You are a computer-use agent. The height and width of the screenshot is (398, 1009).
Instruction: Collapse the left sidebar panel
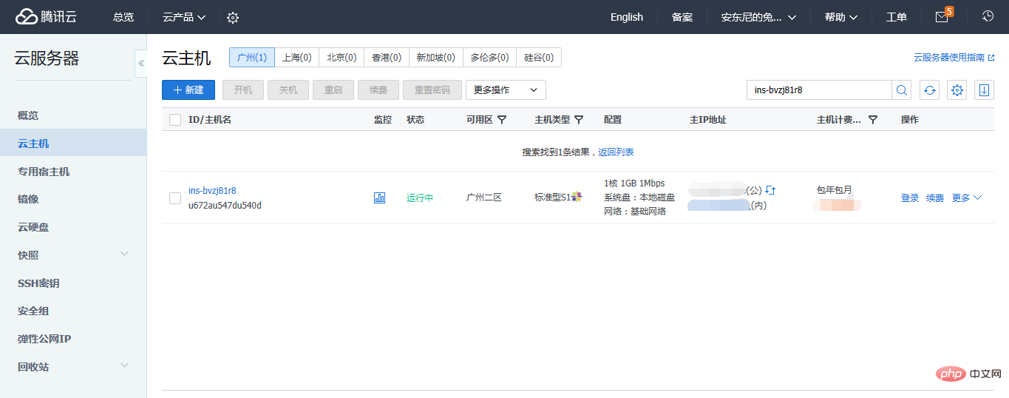click(140, 63)
